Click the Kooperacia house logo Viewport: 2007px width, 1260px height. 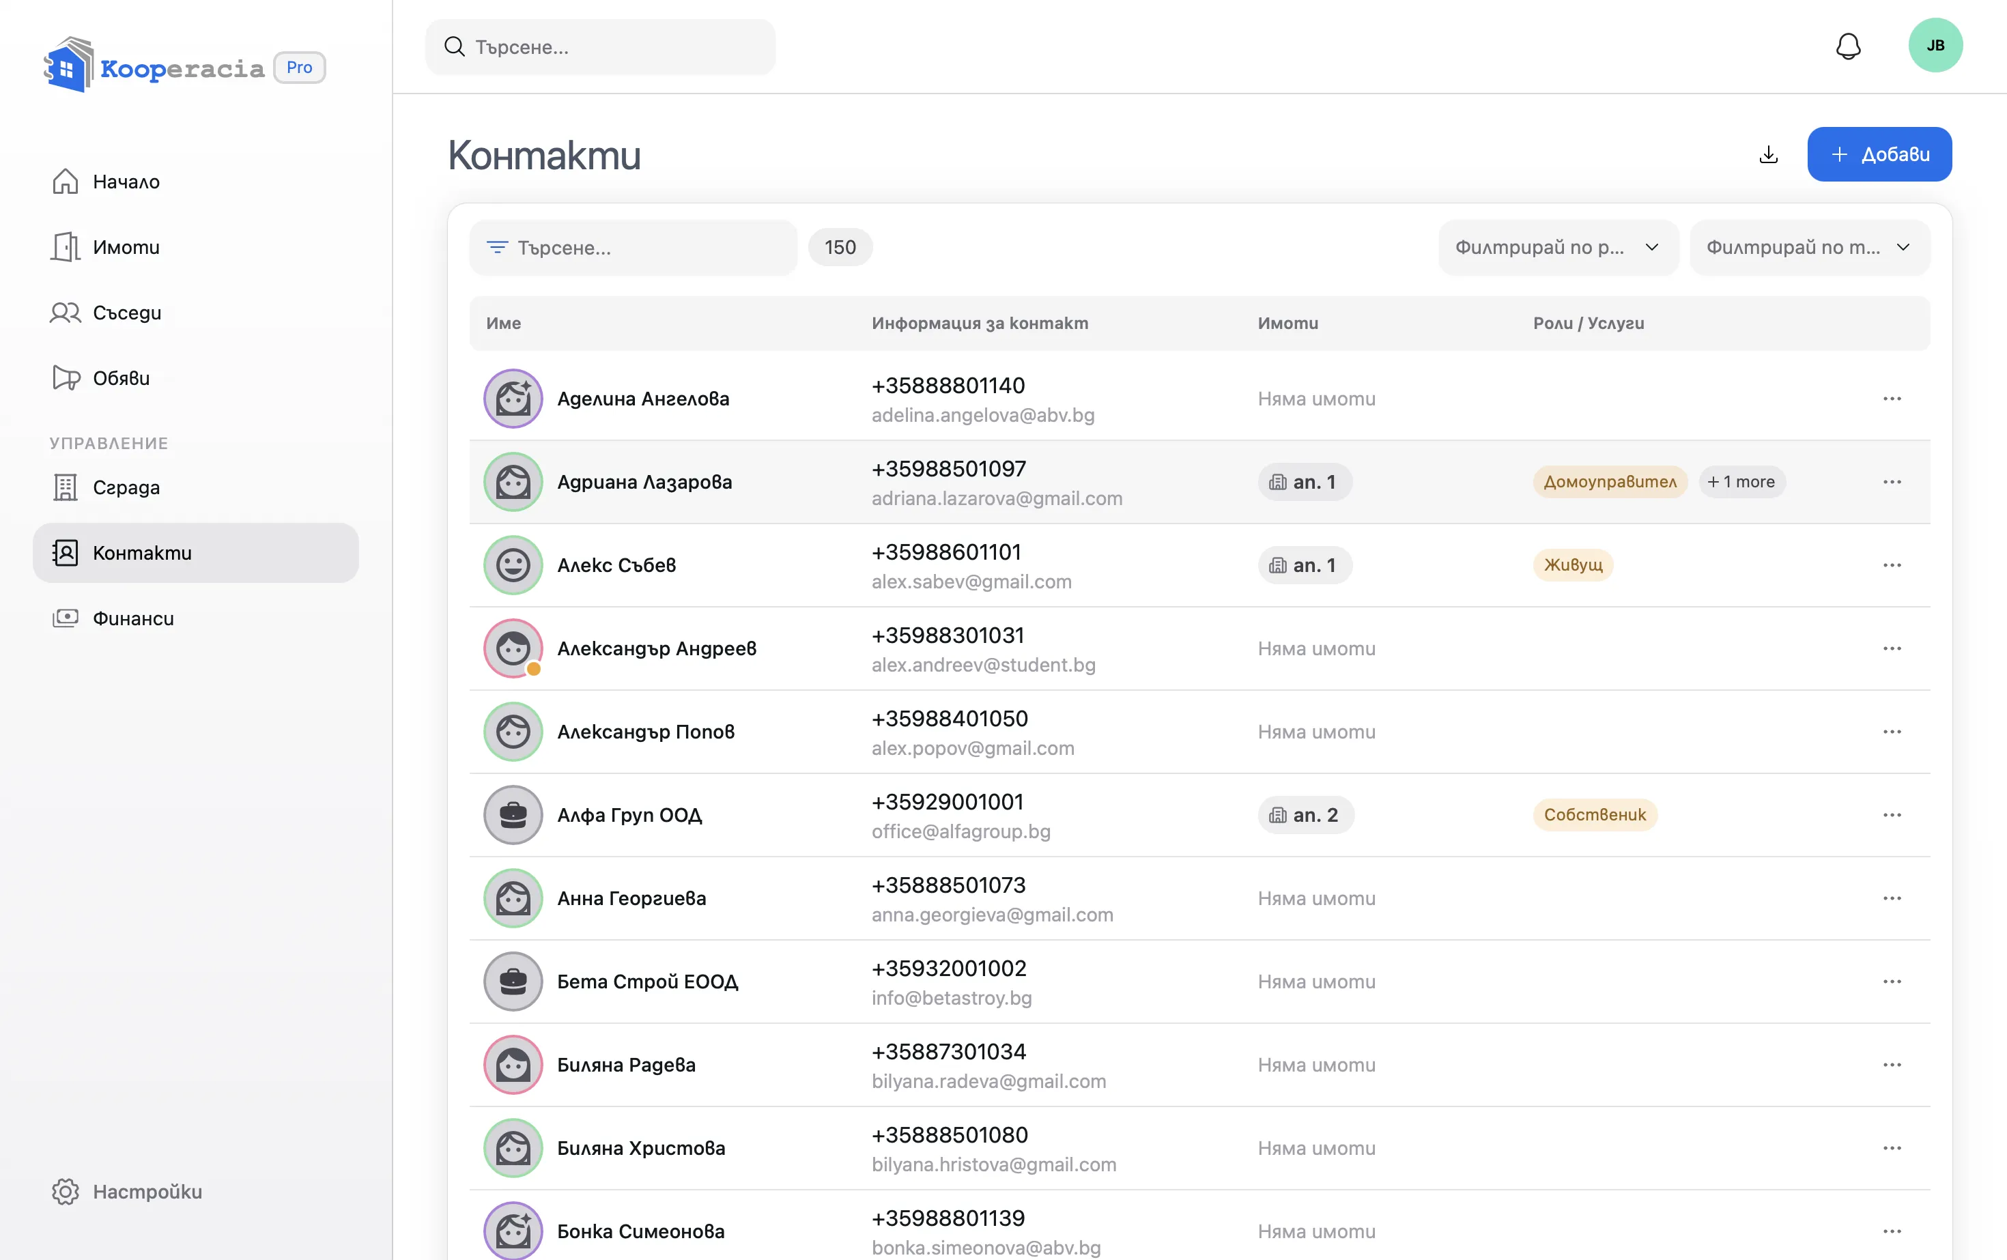[x=68, y=64]
